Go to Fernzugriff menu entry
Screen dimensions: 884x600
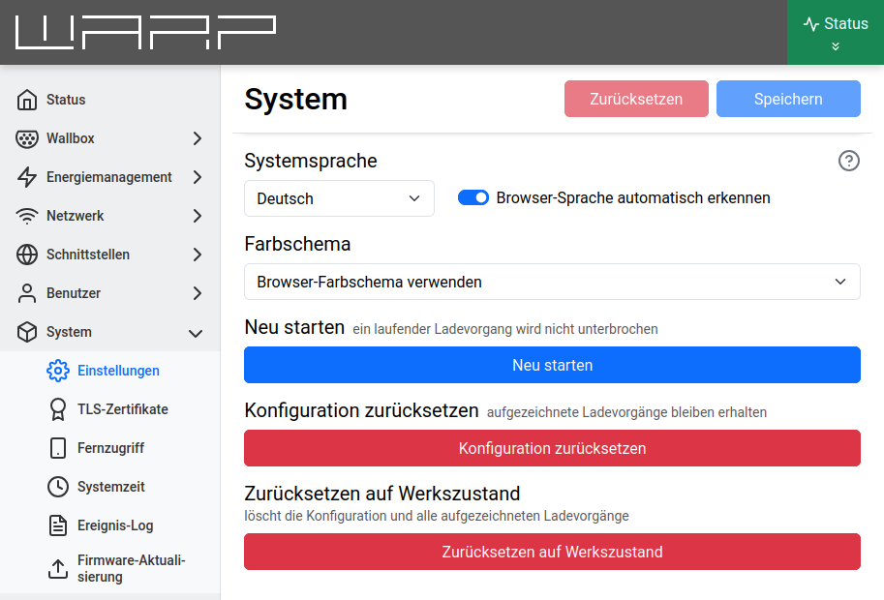[110, 448]
